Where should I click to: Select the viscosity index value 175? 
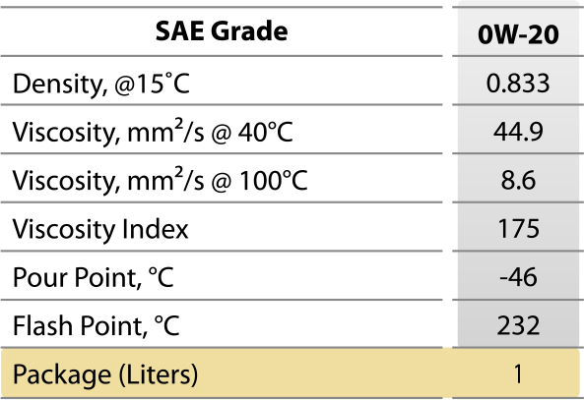(518, 229)
